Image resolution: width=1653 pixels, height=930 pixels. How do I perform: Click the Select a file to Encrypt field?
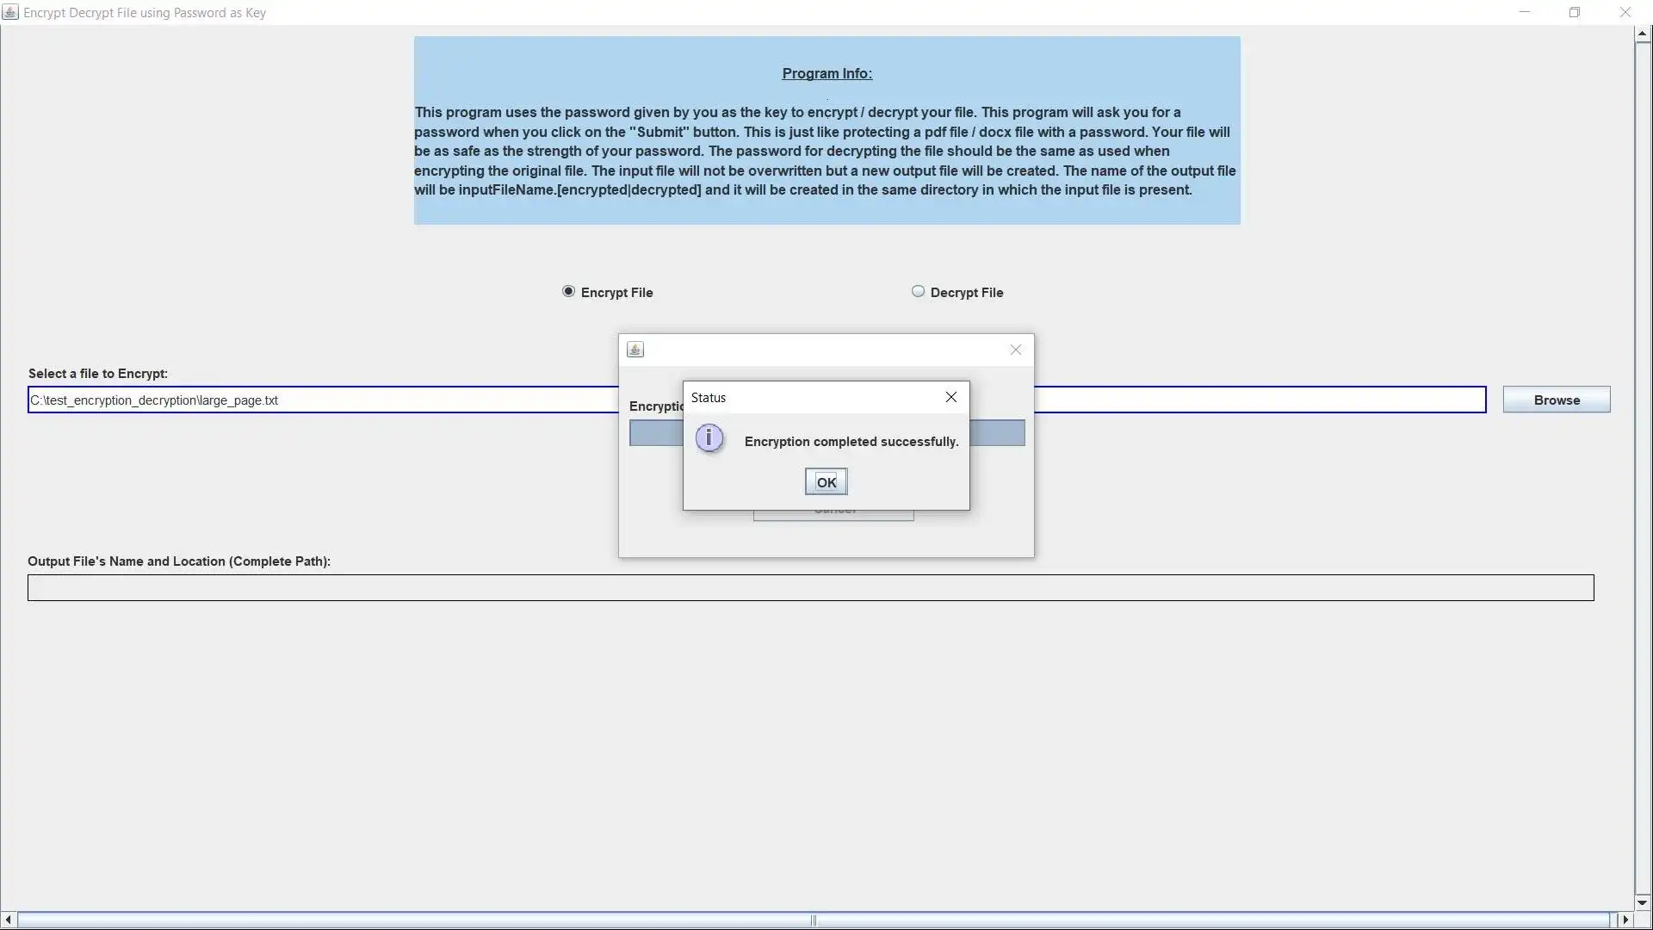point(756,400)
